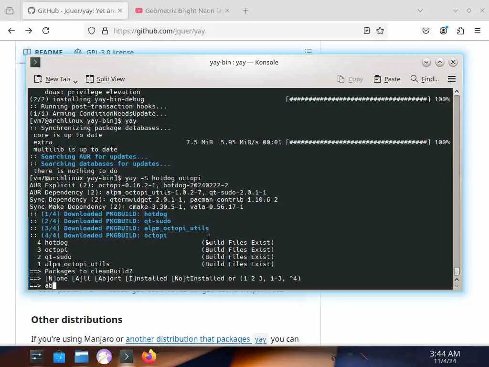Image resolution: width=489 pixels, height=367 pixels.
Task: Click the Paste button in Konsole
Action: point(387,79)
